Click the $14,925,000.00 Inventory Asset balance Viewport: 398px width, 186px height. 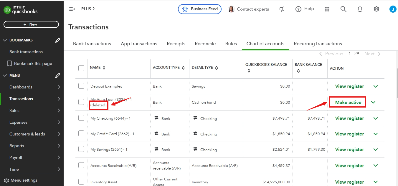[x=276, y=182]
